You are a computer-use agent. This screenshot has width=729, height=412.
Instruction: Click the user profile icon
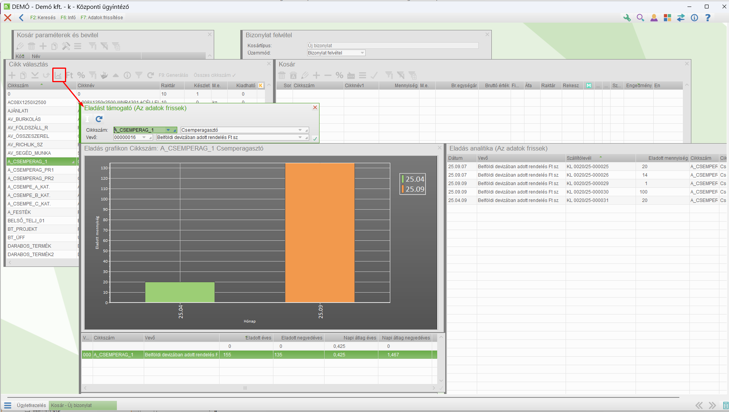[x=654, y=18]
